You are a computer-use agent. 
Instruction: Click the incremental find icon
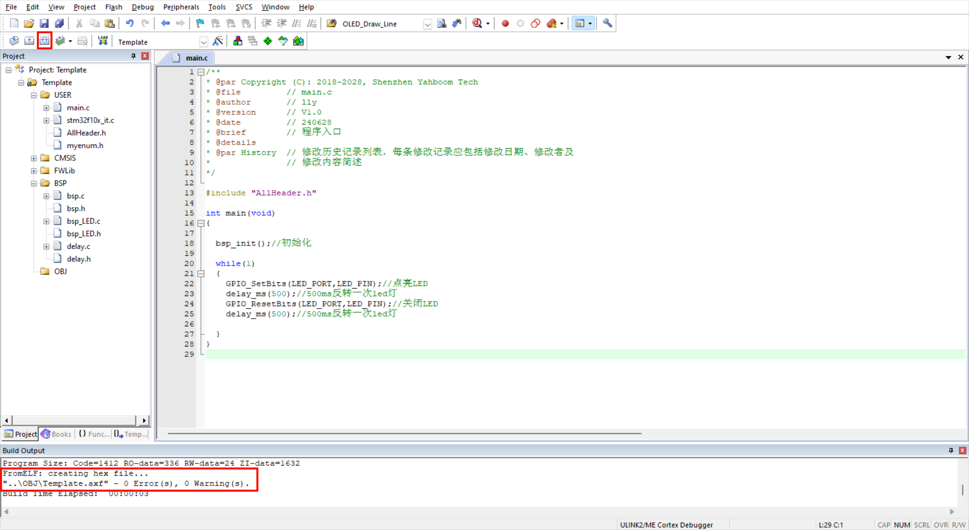[x=457, y=23]
